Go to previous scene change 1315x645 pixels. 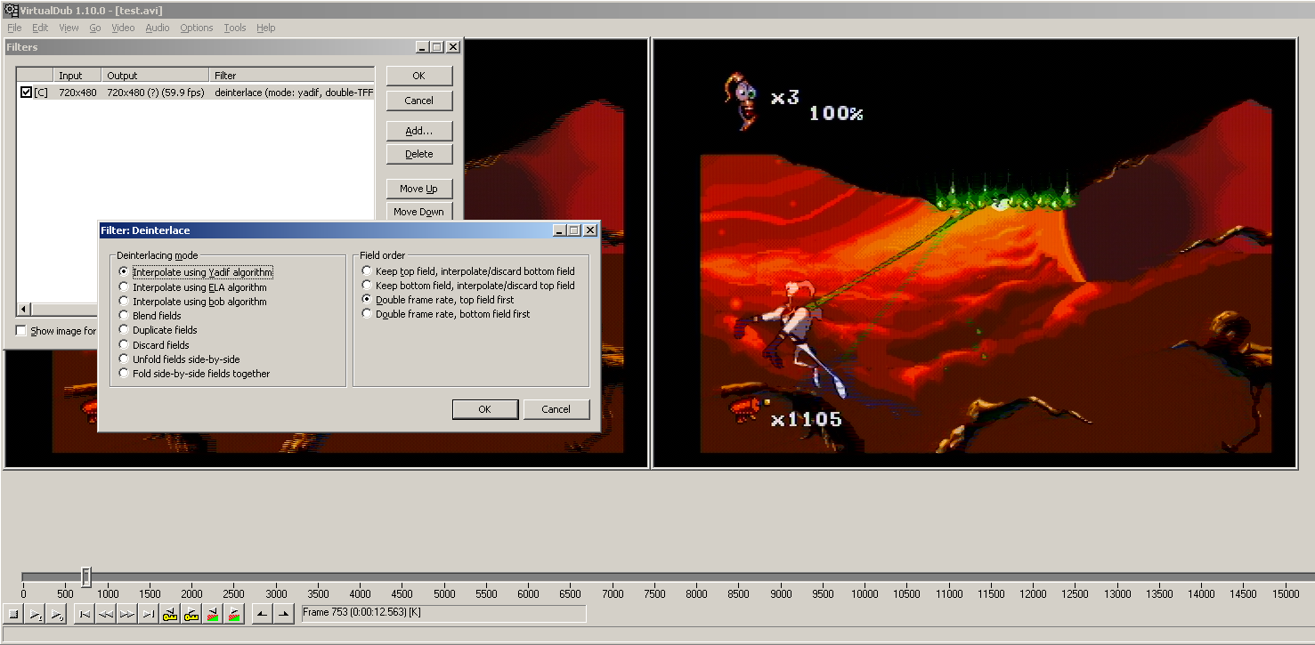213,614
